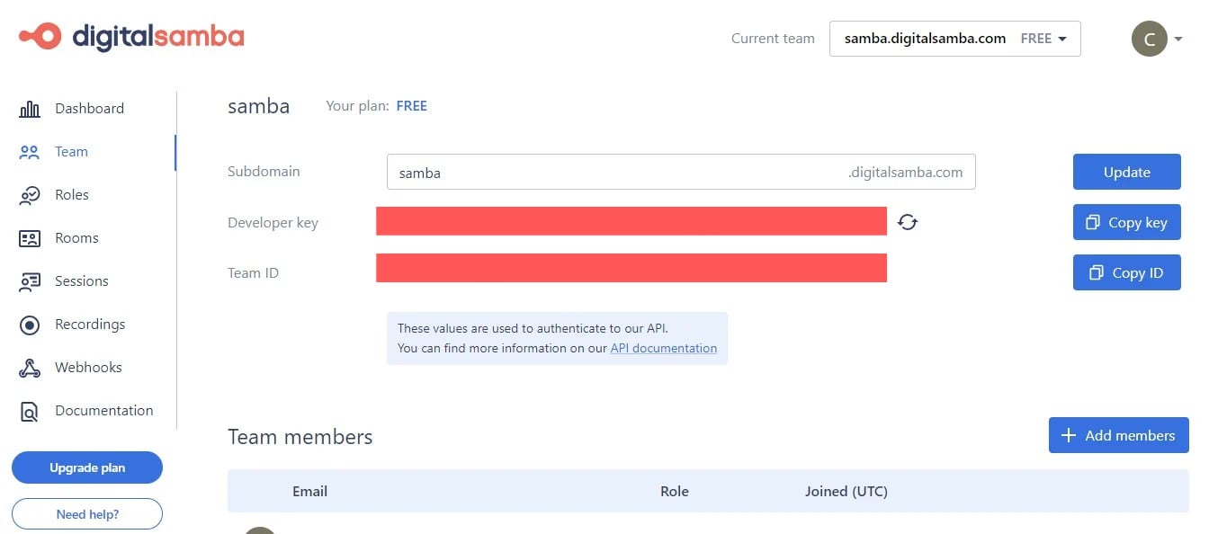Click the Rooms sidebar icon
Image resolution: width=1209 pixels, height=534 pixels.
[30, 237]
